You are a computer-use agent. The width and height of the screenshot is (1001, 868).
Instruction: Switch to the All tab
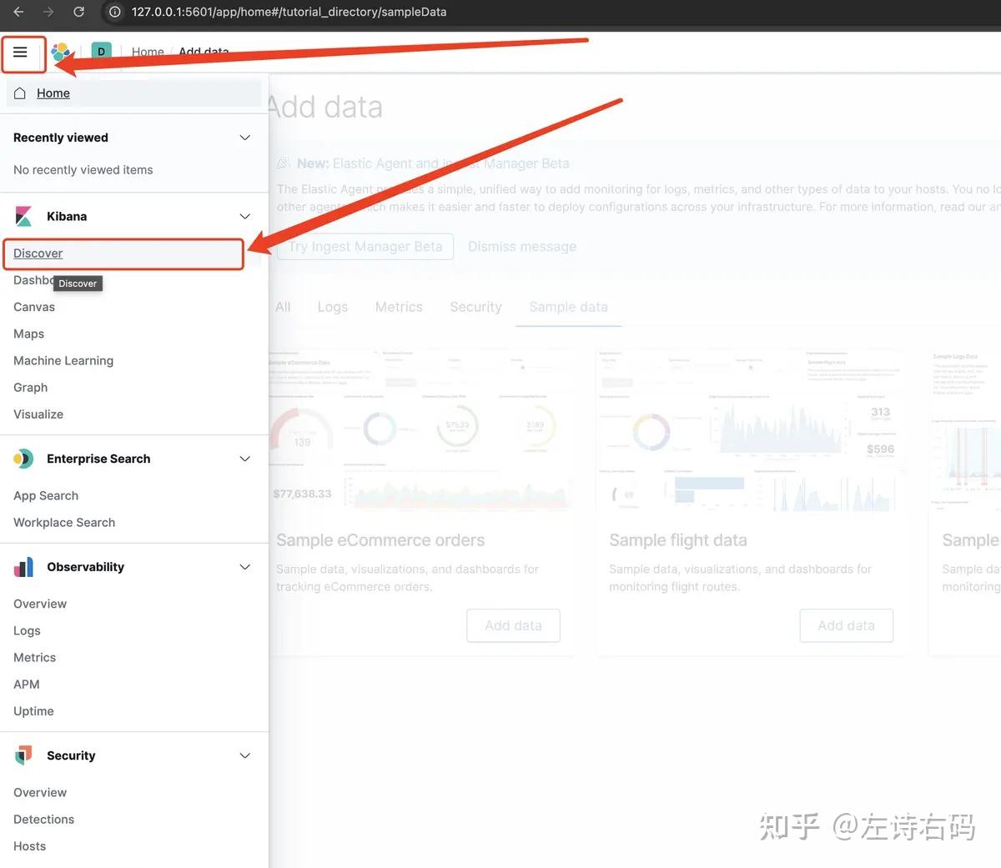[284, 307]
